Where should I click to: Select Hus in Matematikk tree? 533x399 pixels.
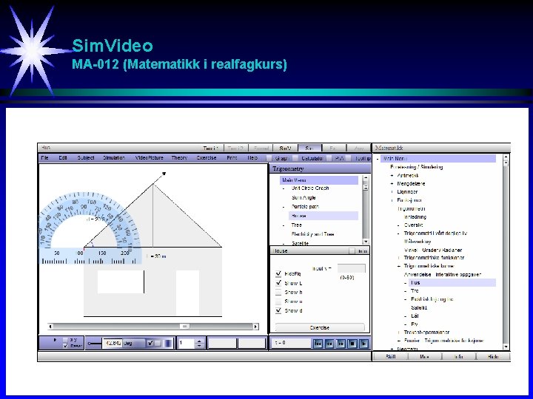click(452, 282)
